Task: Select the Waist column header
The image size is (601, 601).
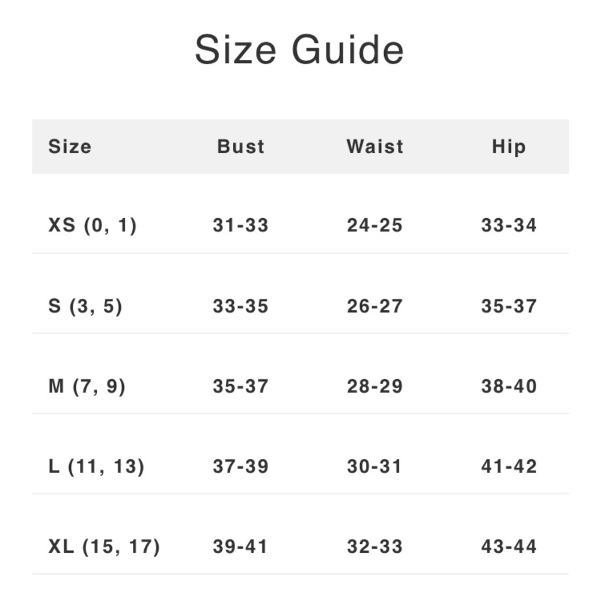Action: point(374,147)
